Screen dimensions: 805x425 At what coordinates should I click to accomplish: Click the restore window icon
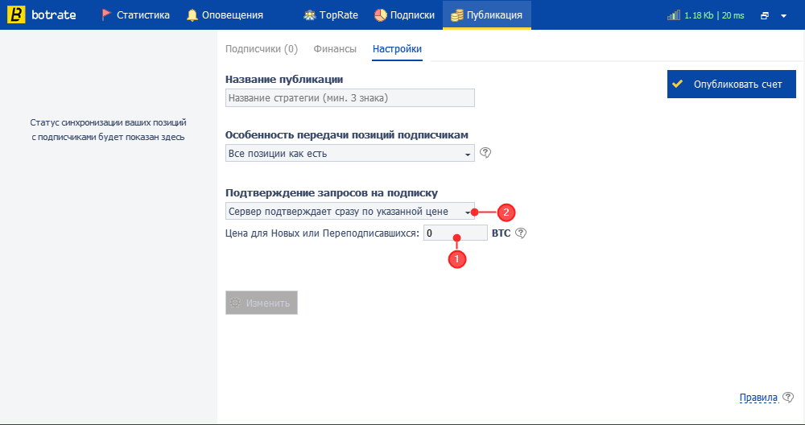pos(765,16)
